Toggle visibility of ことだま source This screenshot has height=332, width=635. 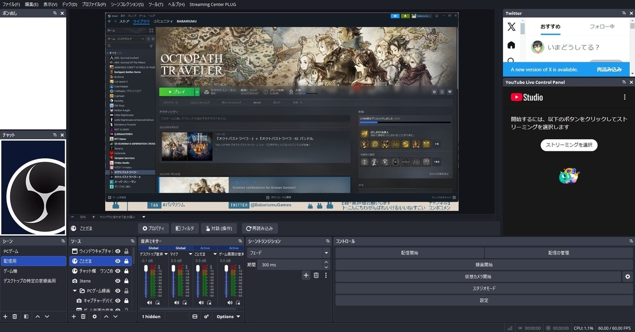[118, 261]
